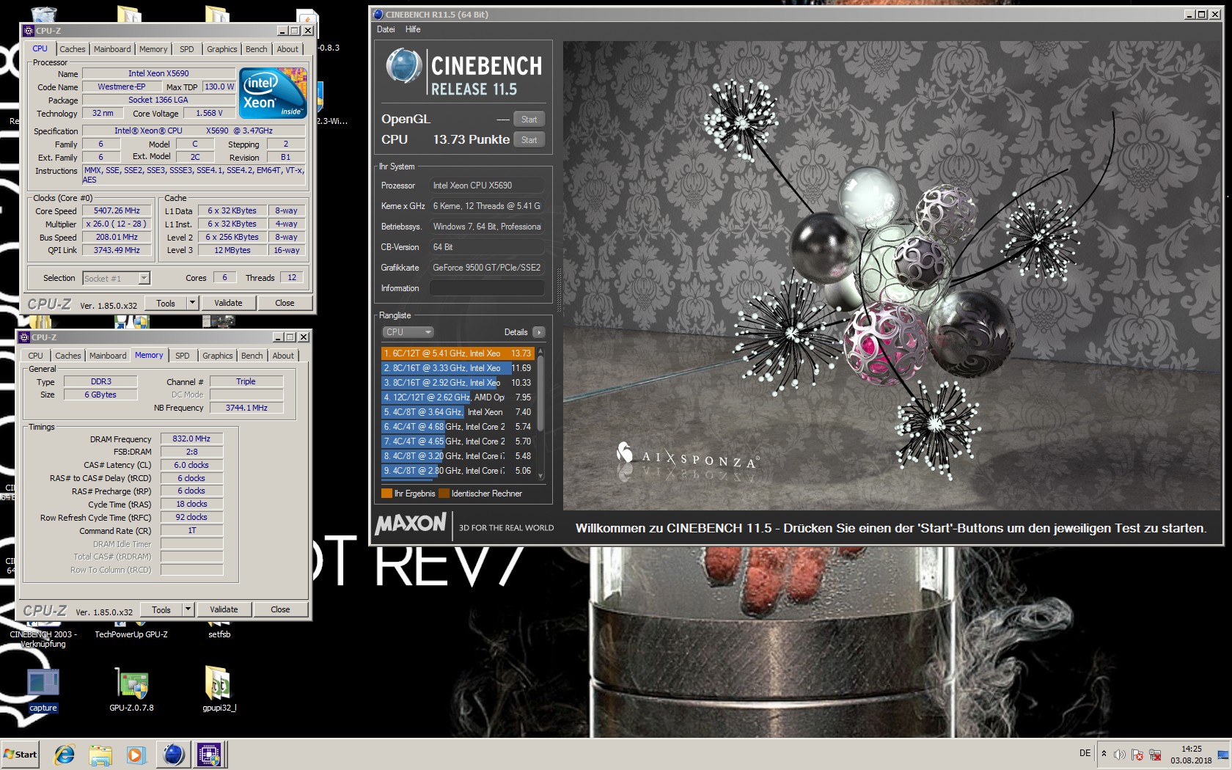The width and height of the screenshot is (1232, 770).
Task: Open the gpupi32_l desktop folder
Action: pos(219,690)
